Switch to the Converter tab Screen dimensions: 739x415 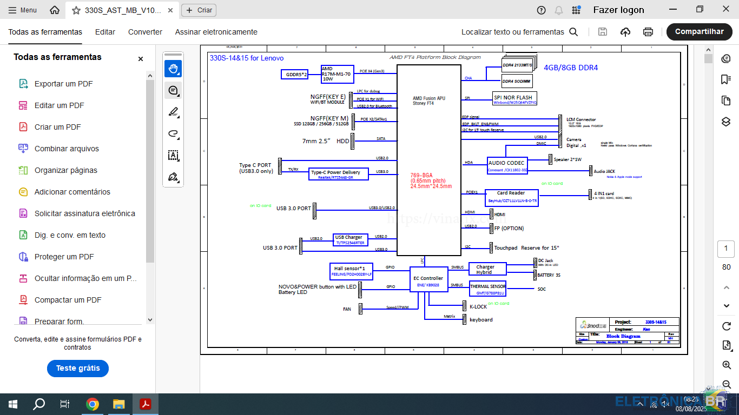click(145, 32)
